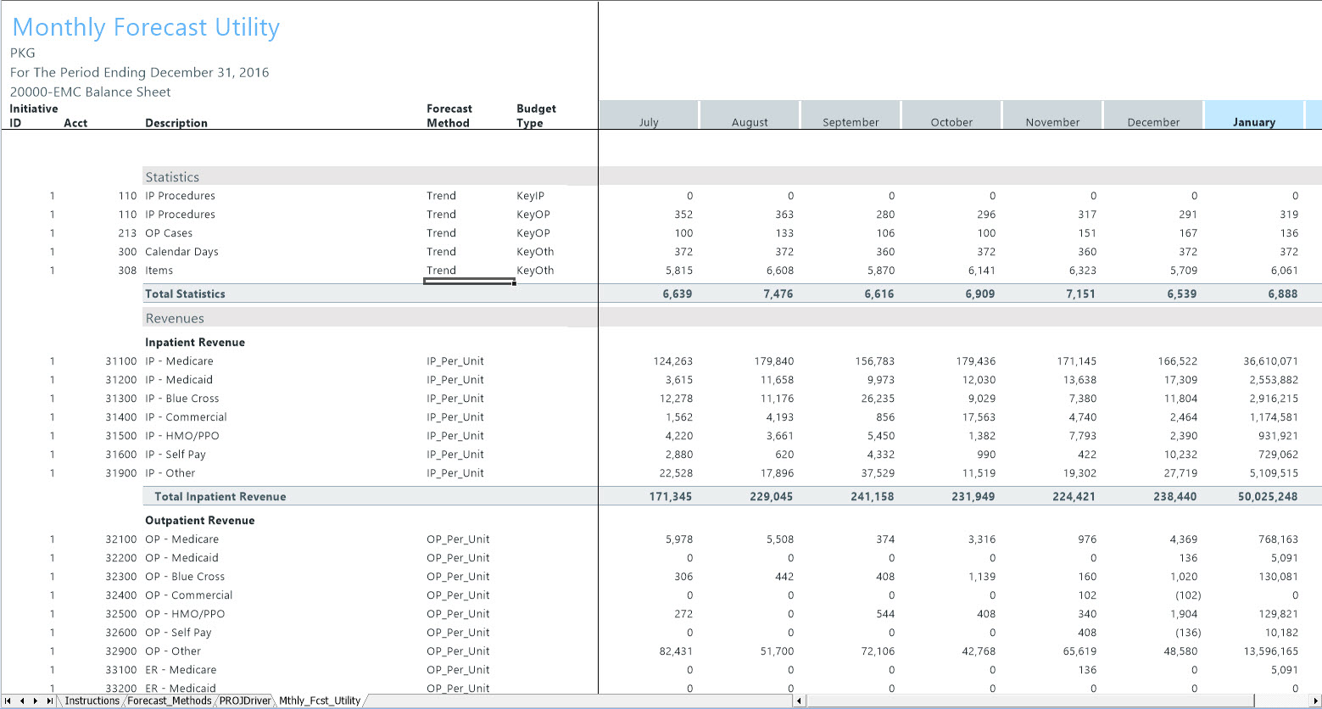Click the KeyIP budget type cell
The width and height of the screenshot is (1322, 709).
(x=531, y=196)
